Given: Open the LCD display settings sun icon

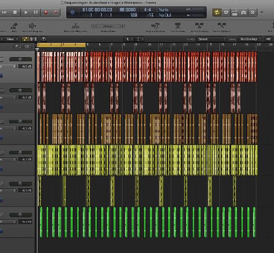Looking at the screenshot, I should point(72,12).
